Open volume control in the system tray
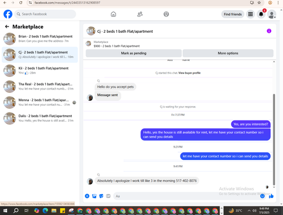 click(x=255, y=210)
